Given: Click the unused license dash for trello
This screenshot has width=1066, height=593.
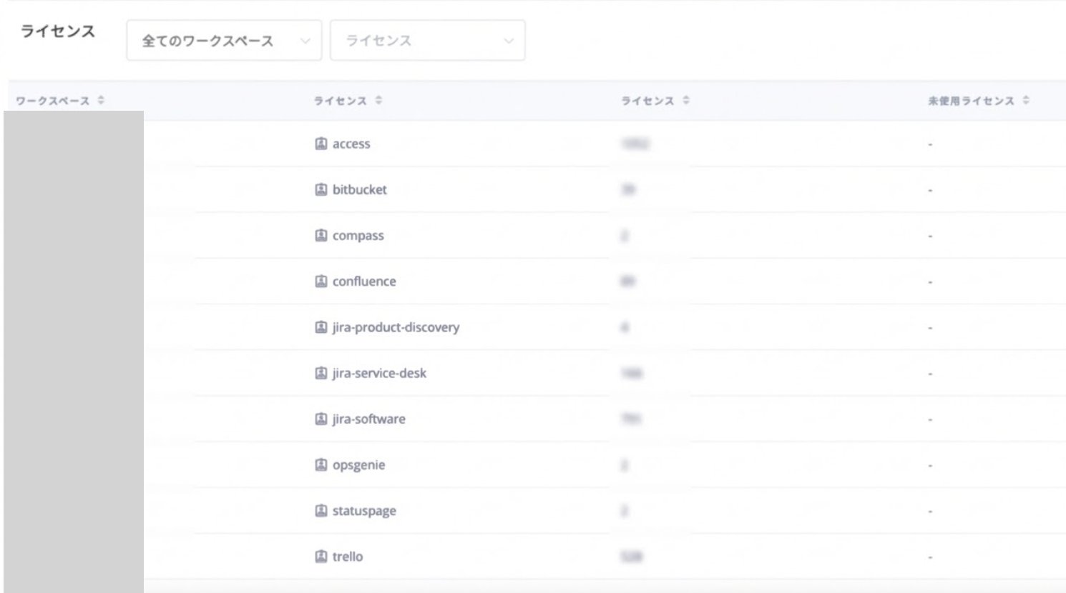Looking at the screenshot, I should pos(930,557).
